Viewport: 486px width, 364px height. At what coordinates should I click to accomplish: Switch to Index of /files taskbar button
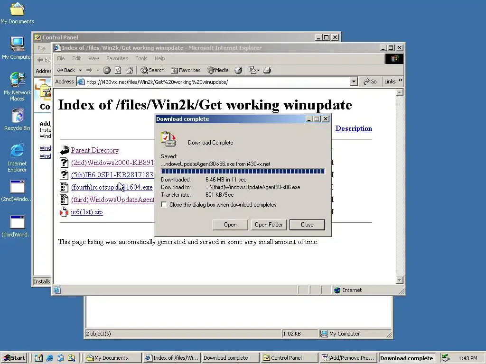point(171,358)
